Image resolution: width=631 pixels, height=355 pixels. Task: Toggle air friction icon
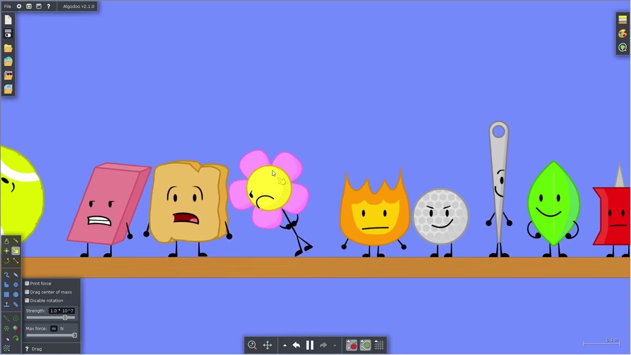tap(365, 345)
